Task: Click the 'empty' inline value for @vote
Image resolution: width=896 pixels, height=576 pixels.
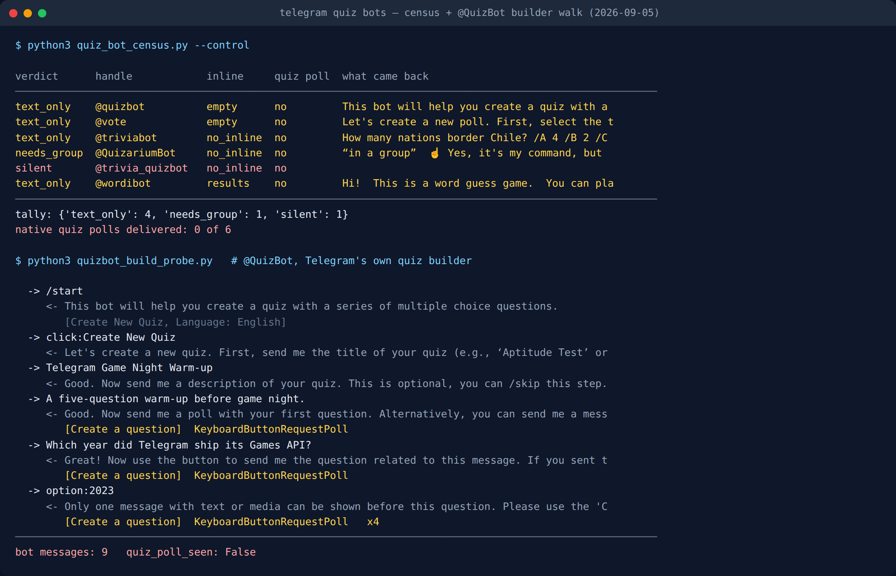Action: (x=222, y=122)
